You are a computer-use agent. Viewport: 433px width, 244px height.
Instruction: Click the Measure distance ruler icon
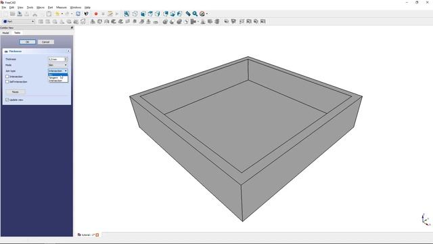[188, 14]
